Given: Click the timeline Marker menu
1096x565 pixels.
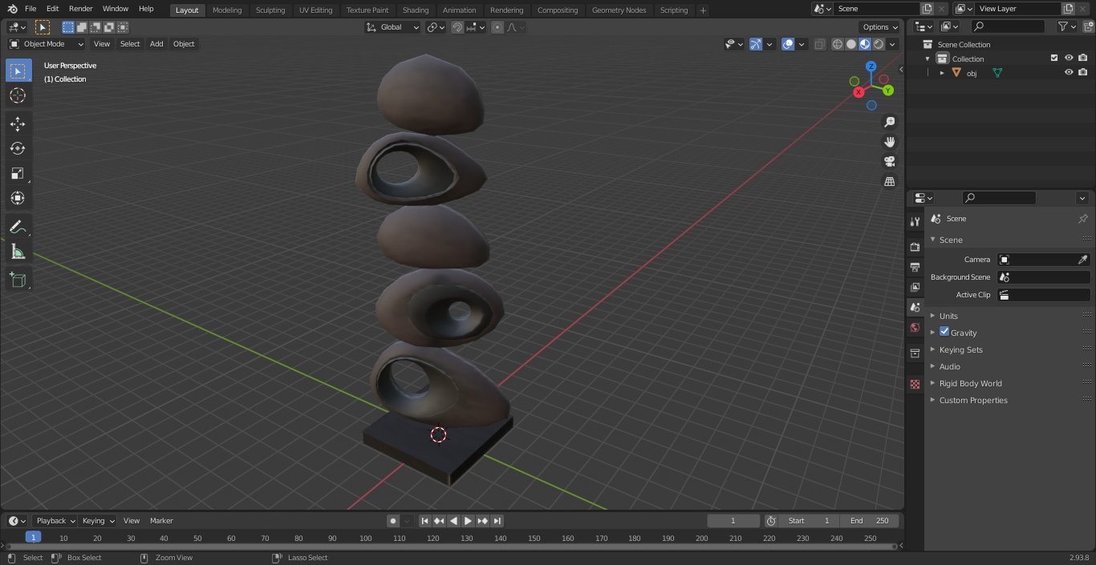Looking at the screenshot, I should pyautogui.click(x=161, y=521).
